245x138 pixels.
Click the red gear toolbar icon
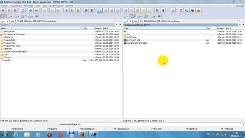(x=15, y=10)
